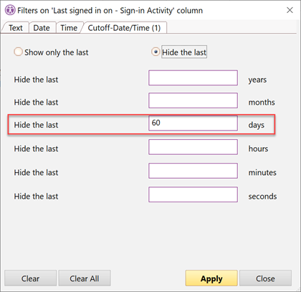Switch to the Text tab
Screen dimensions: 301x292
point(16,28)
